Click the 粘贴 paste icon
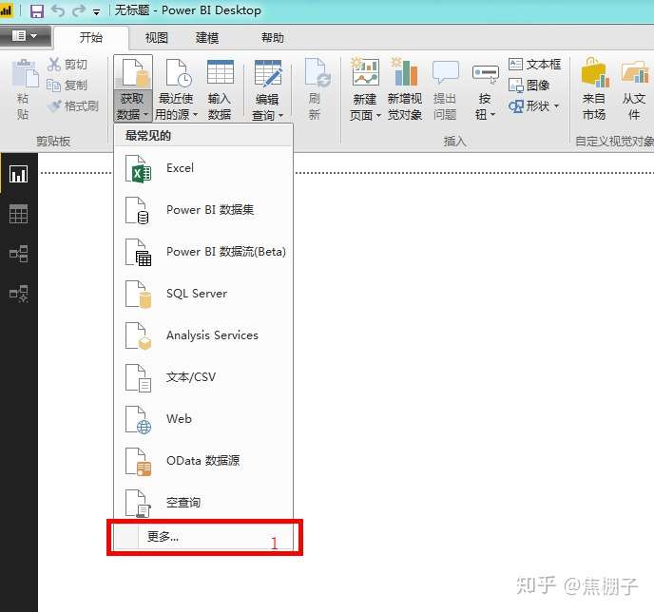Viewport: 654px width, 612px height. point(25,74)
